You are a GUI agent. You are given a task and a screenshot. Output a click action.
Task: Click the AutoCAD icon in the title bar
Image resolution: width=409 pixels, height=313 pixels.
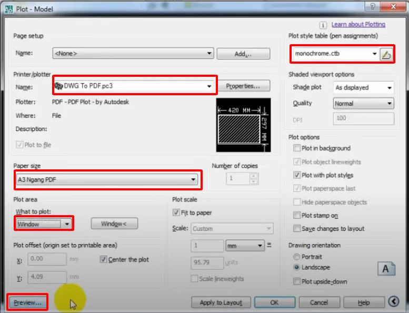tap(9, 9)
